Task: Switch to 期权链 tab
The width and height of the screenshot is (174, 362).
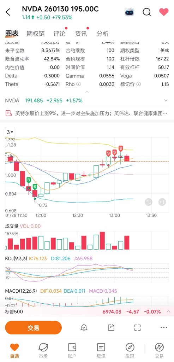Action: pyautogui.click(x=36, y=34)
